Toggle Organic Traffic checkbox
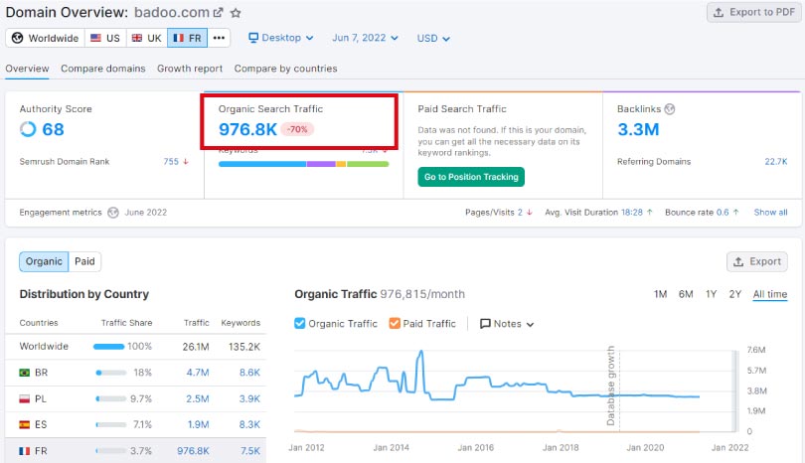This screenshot has height=463, width=805. [300, 323]
